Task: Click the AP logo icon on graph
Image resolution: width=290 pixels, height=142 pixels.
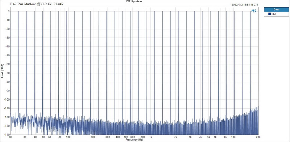Action: pos(253,11)
